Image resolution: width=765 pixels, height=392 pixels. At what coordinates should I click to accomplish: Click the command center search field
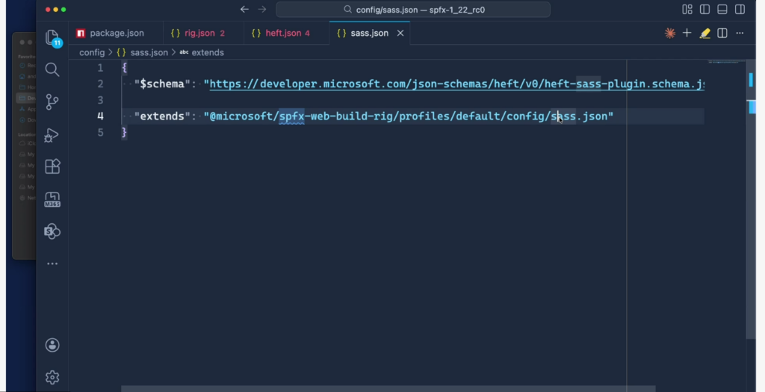413,10
